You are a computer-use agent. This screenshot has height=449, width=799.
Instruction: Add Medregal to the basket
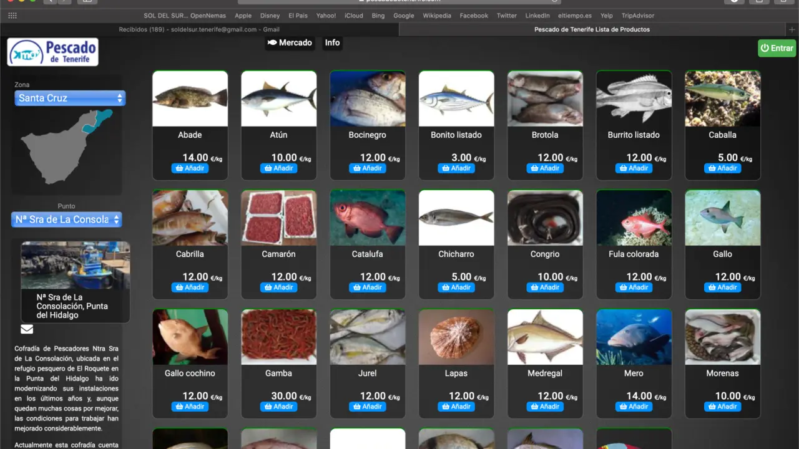click(x=545, y=407)
